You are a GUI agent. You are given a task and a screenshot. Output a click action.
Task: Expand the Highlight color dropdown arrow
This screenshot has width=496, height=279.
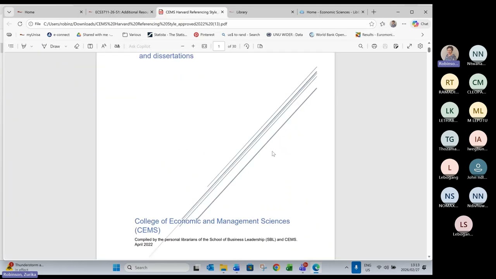pos(31,46)
